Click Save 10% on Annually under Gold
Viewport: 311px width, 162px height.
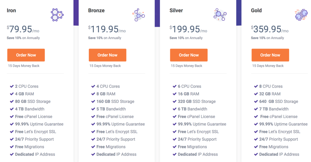coord(267,38)
